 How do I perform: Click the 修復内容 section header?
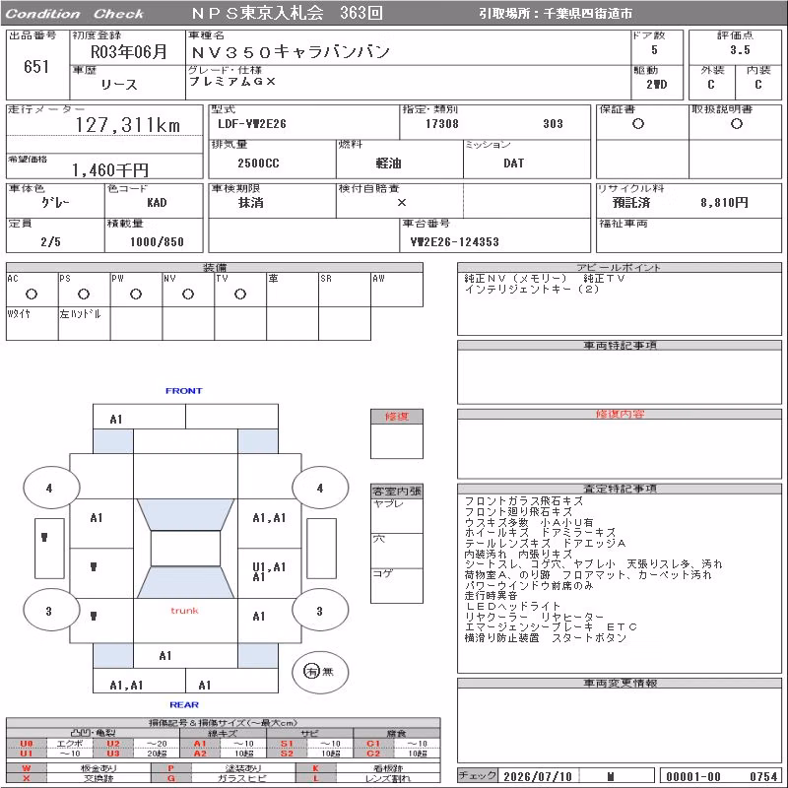[620, 414]
